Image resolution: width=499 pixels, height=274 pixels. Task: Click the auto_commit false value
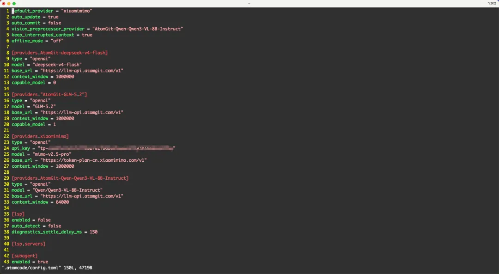point(55,23)
